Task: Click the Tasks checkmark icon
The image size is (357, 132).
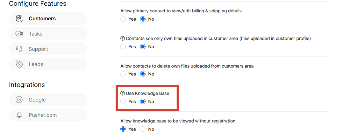Action: 19,34
